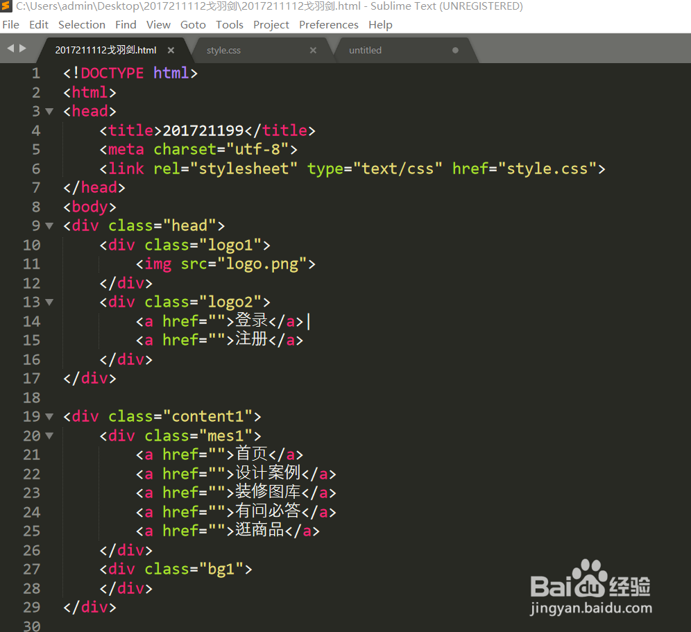691x632 pixels.
Task: Click the "mes1" class value
Action: (x=225, y=436)
